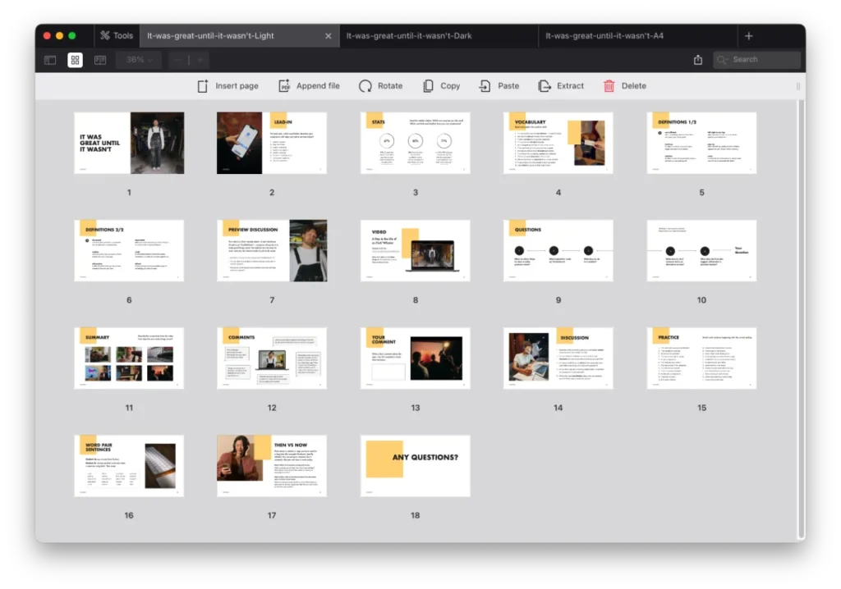This screenshot has height=589, width=841.
Task: Select page 18 Any Questions thumbnail
Action: 415,465
